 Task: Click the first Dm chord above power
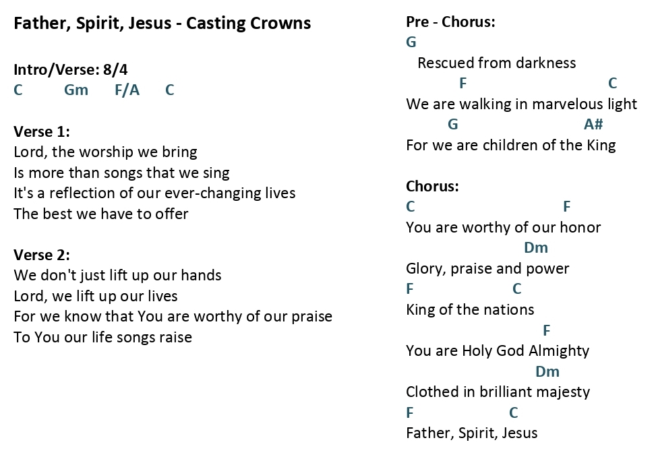coord(536,248)
